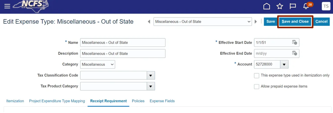Click the Save and Close button
The height and width of the screenshot is (113, 333).
pyautogui.click(x=295, y=21)
